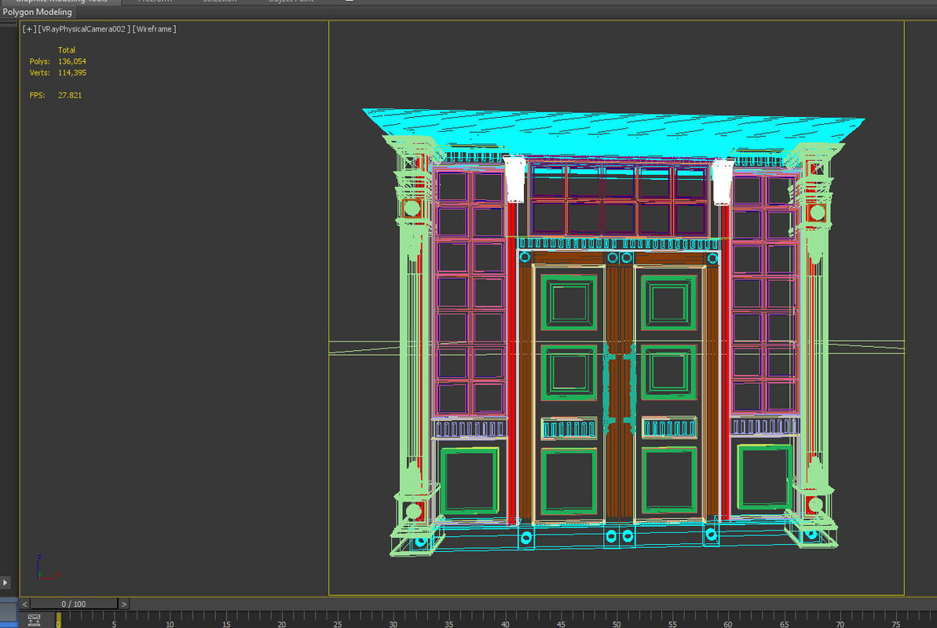Open the Mini Curve Editor from the track bar
The height and width of the screenshot is (628, 937).
click(x=35, y=619)
